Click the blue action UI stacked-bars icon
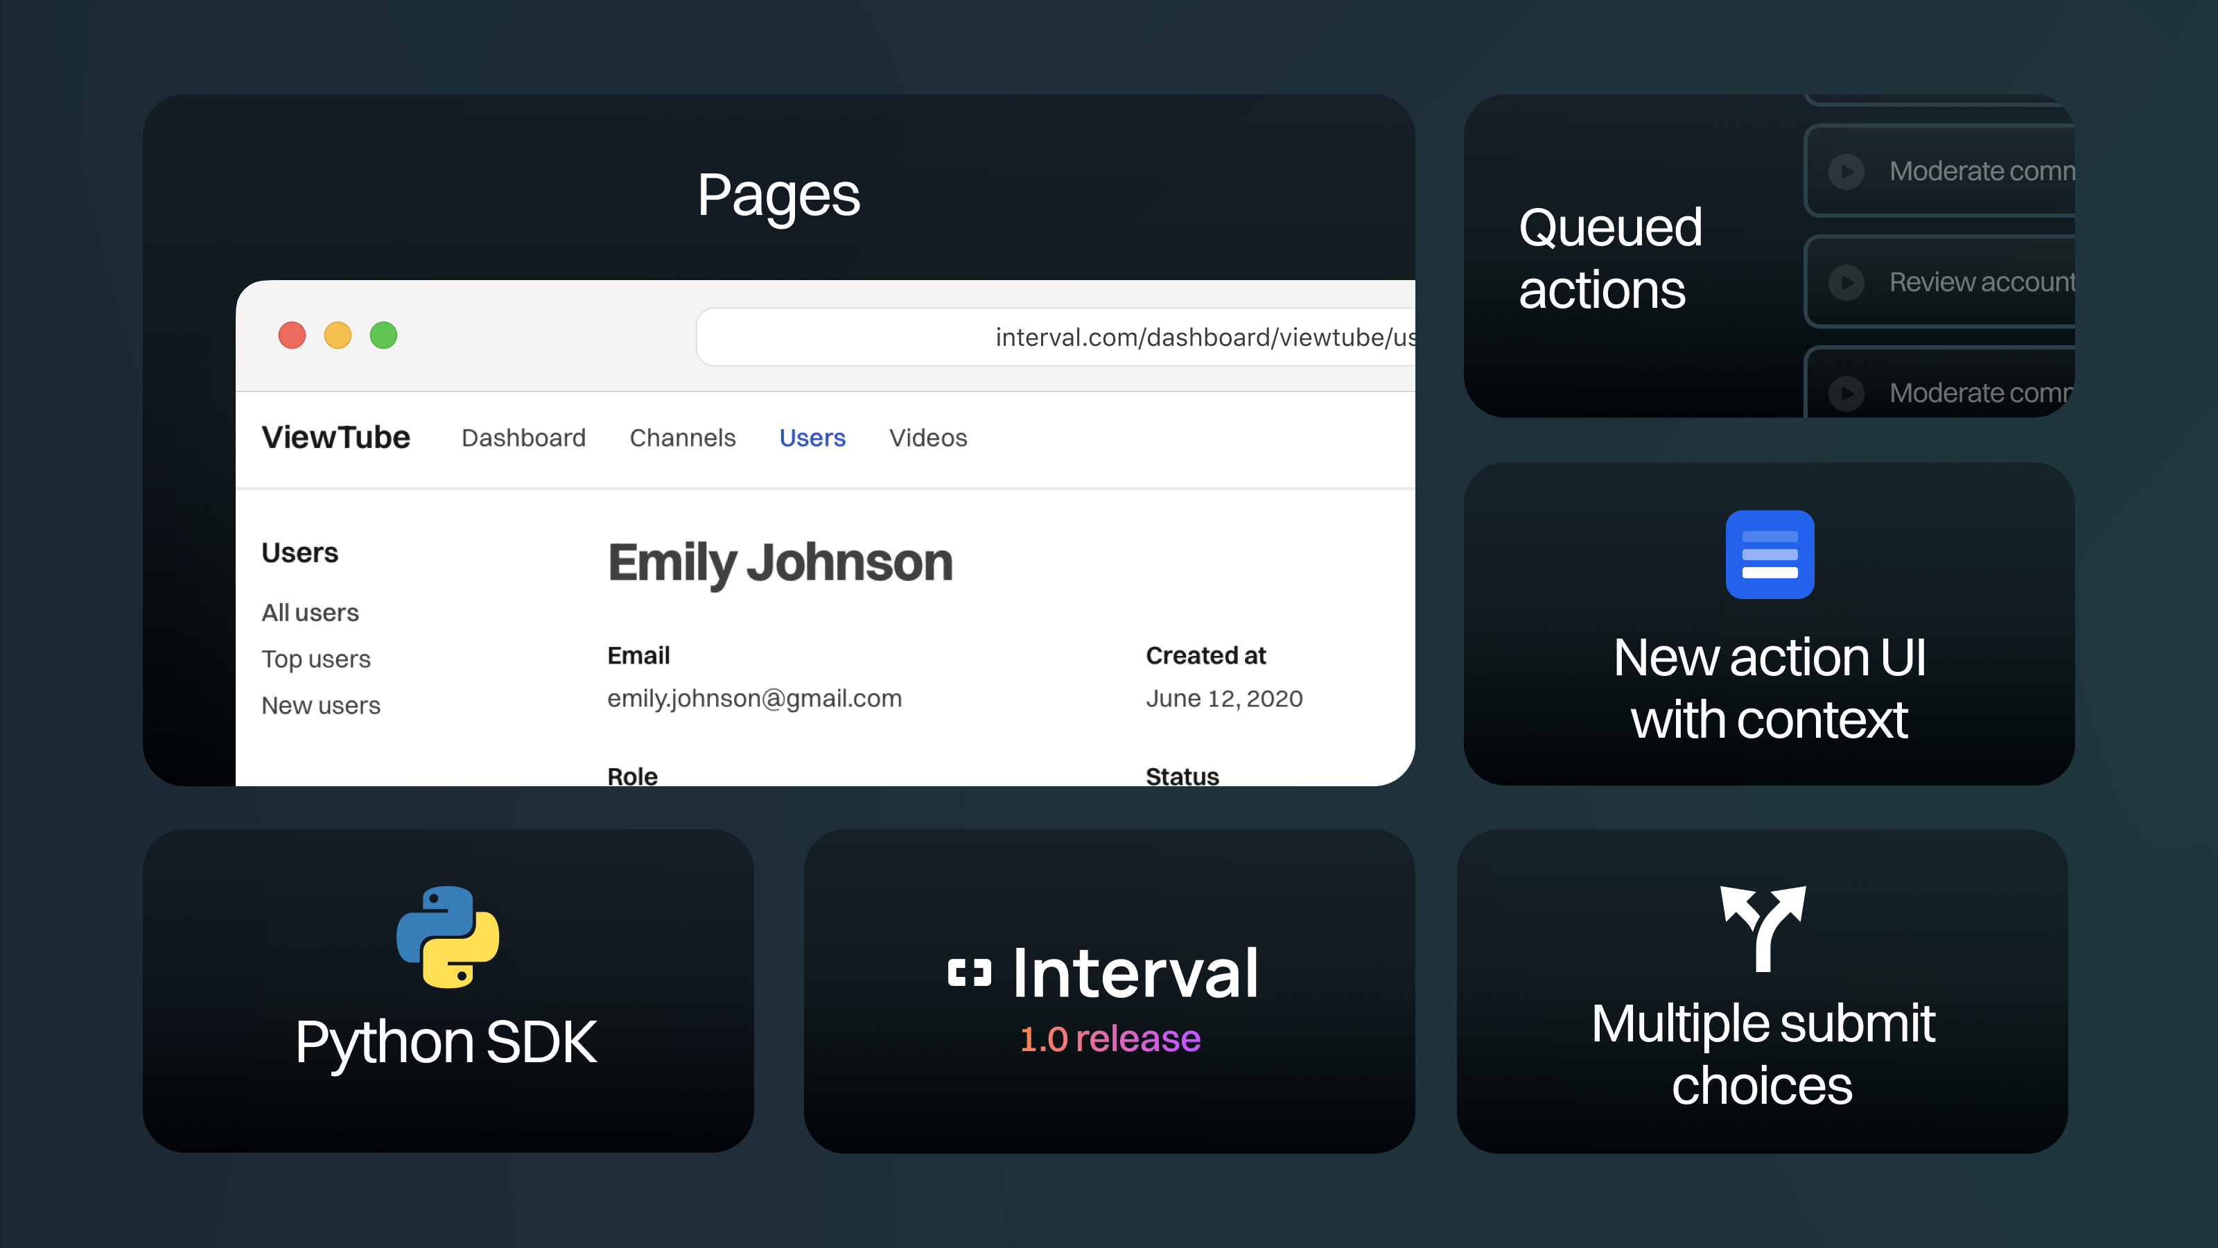Image resolution: width=2218 pixels, height=1248 pixels. point(1769,555)
